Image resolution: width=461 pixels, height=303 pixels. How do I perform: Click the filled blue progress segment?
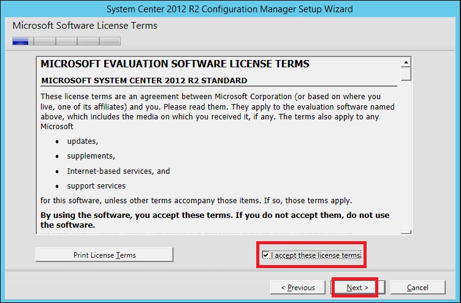(20, 41)
